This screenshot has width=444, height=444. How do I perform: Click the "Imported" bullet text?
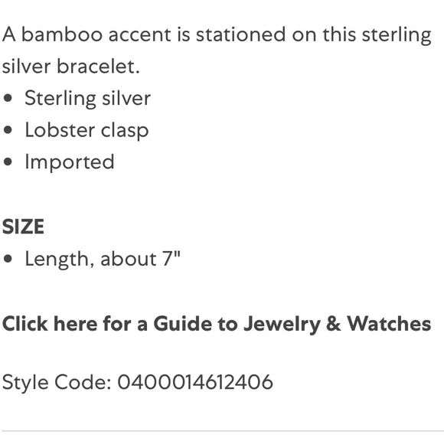click(70, 162)
